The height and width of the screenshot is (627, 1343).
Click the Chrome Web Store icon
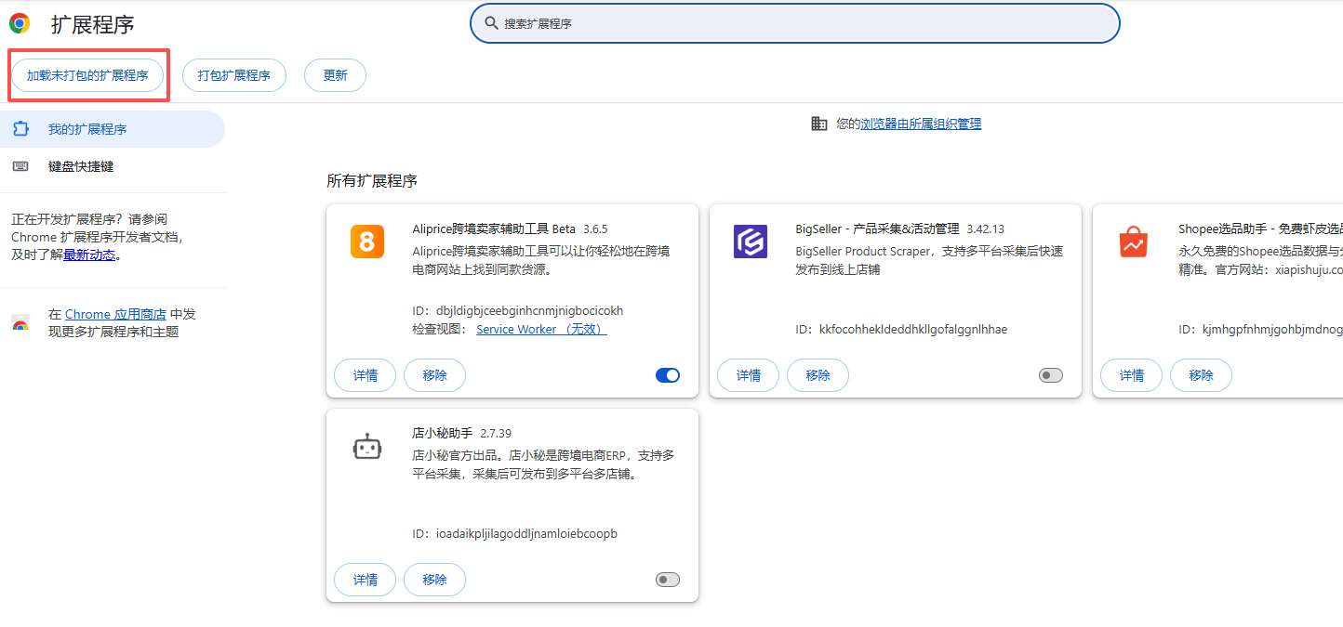click(x=20, y=323)
